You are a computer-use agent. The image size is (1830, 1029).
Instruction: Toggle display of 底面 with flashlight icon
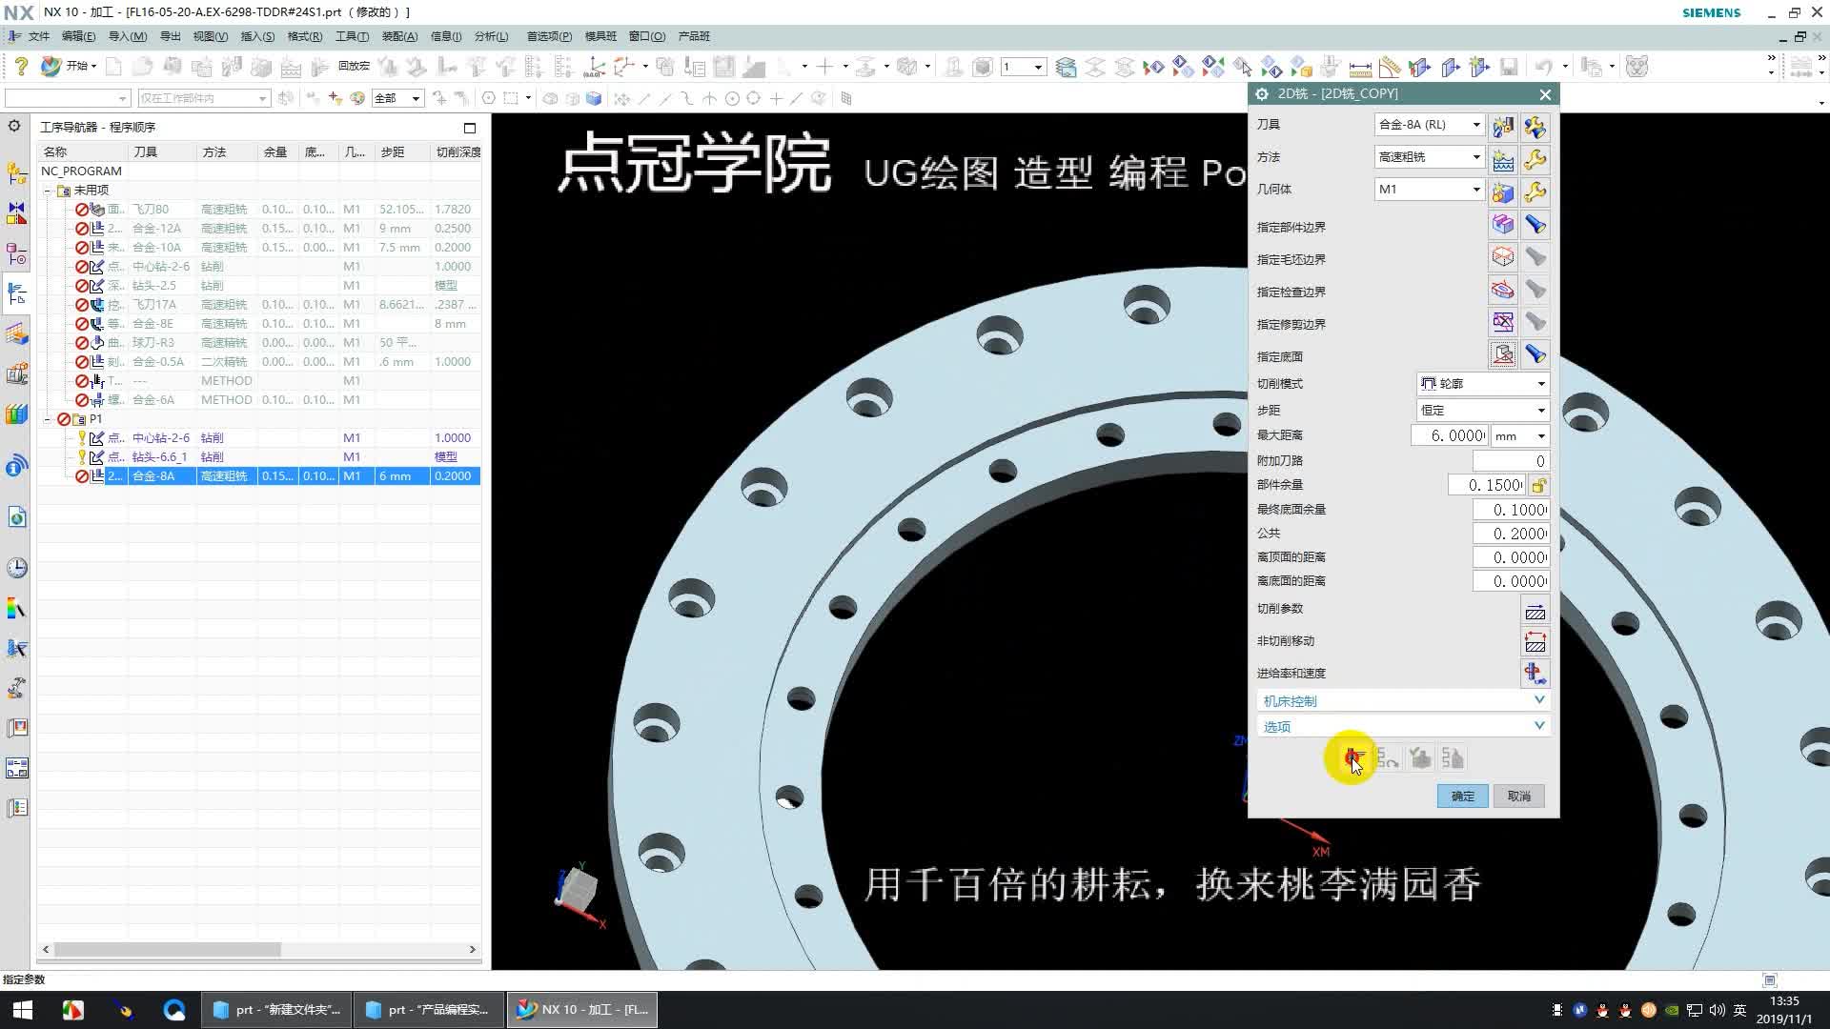point(1535,353)
